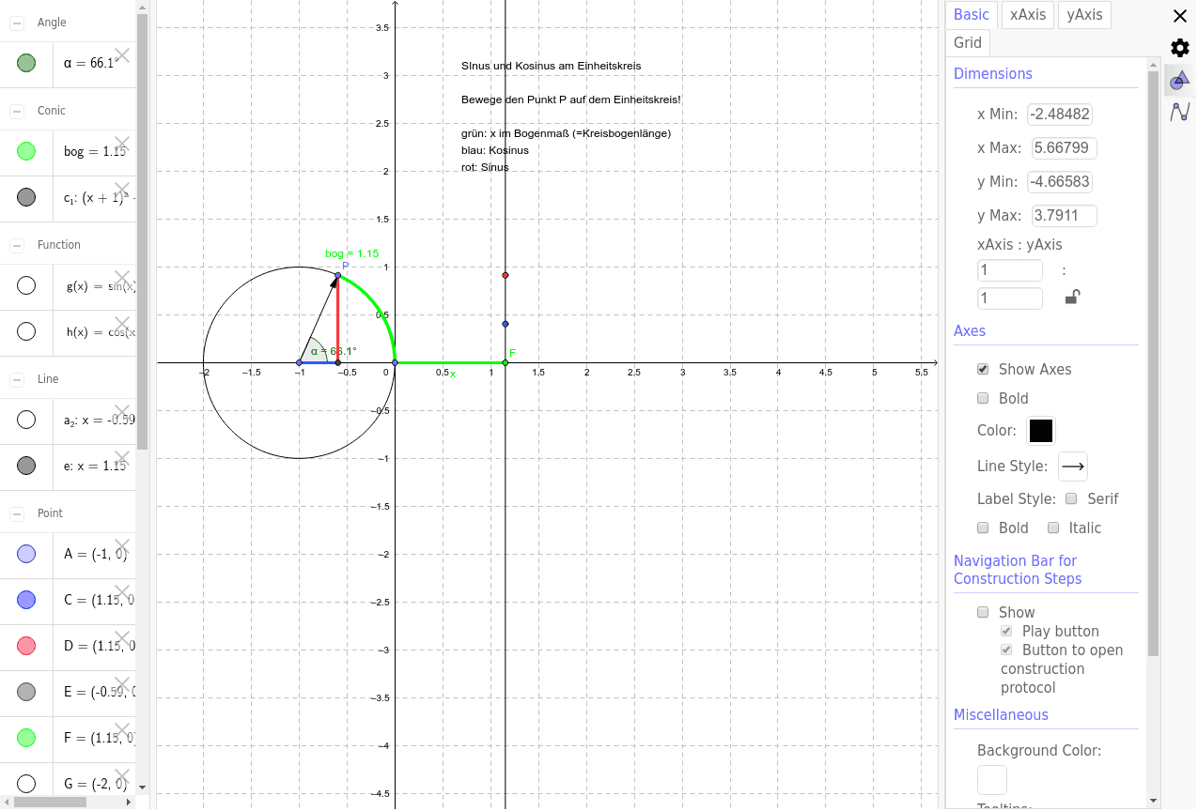Image resolution: width=1198 pixels, height=811 pixels.
Task: Click the y Max input field
Action: pos(1065,216)
